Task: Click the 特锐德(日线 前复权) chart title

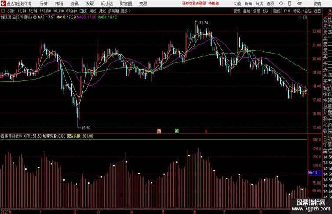Action: pos(16,18)
